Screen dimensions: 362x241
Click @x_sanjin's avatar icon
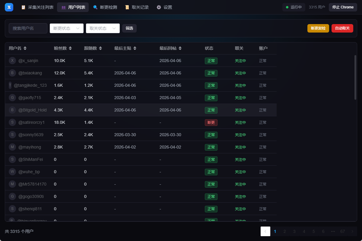(x=12, y=61)
